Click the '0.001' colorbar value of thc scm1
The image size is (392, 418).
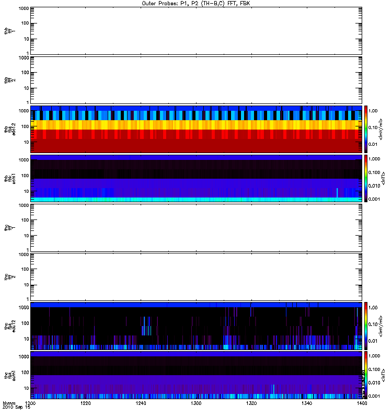click(x=374, y=396)
